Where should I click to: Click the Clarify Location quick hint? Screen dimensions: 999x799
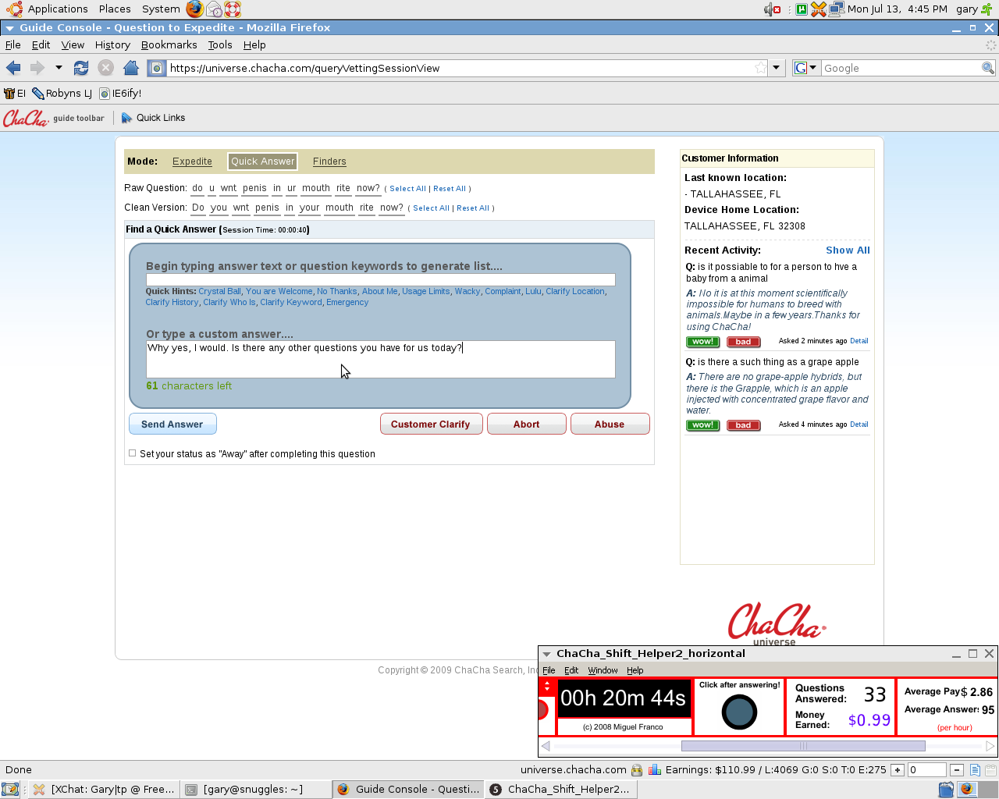[x=575, y=291]
